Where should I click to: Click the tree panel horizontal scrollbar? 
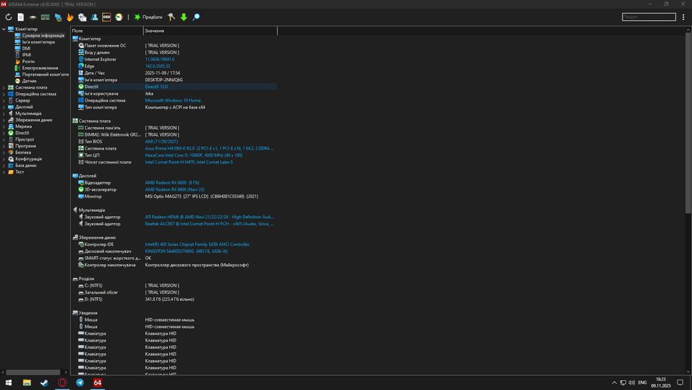coord(33,372)
